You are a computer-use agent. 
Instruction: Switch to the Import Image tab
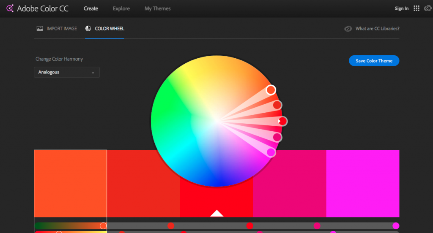pyautogui.click(x=57, y=28)
